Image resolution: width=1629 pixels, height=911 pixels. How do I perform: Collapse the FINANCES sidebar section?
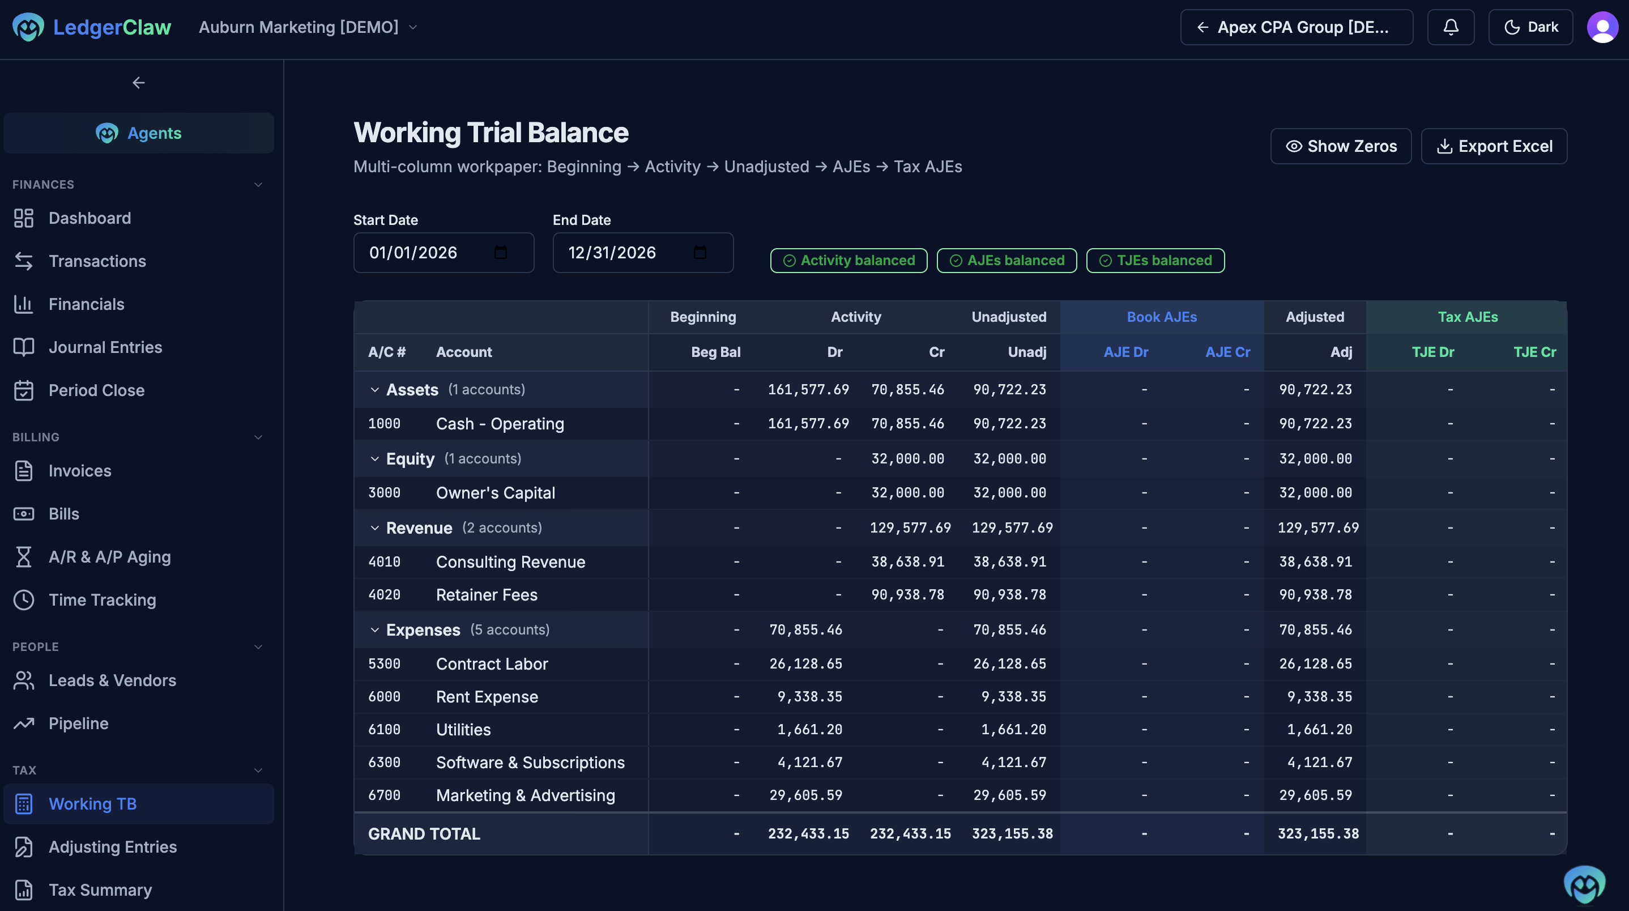tap(258, 185)
